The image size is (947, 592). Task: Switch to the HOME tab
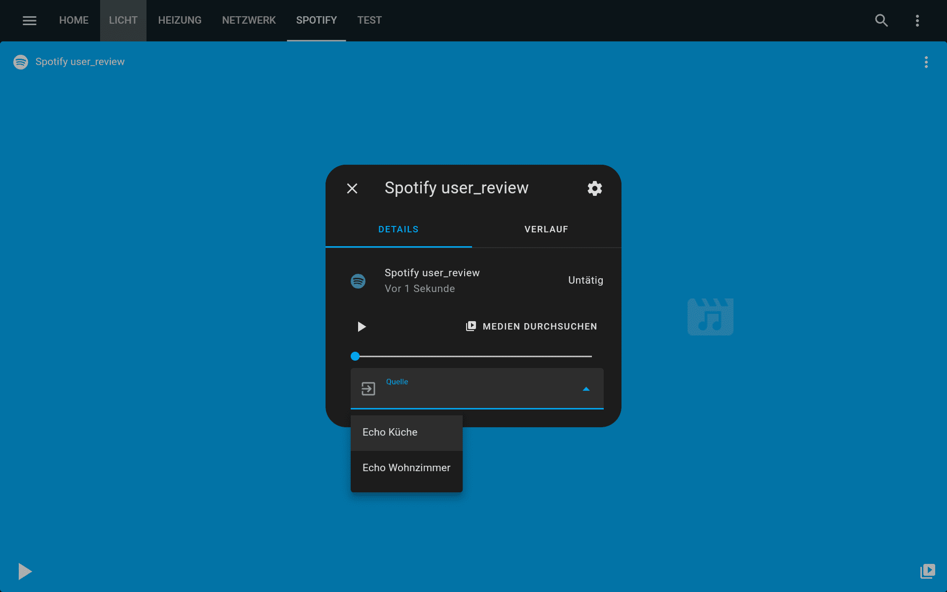(74, 20)
